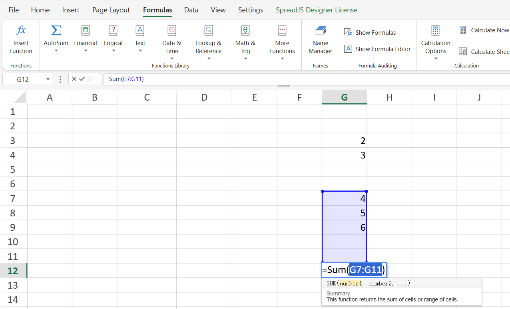Click the Calculate Sheet icon
The width and height of the screenshot is (510, 309).
pos(463,51)
